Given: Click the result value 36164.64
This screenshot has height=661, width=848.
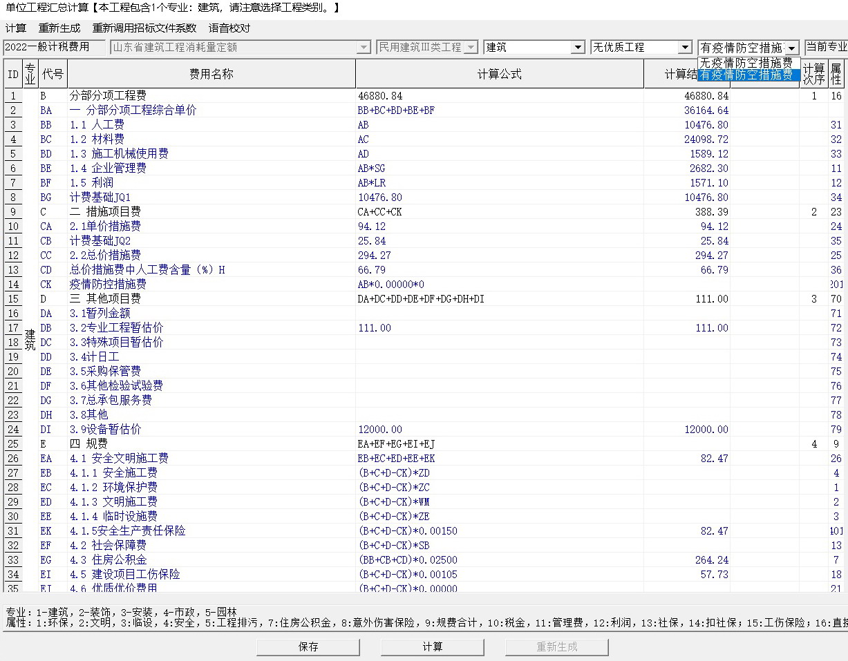Looking at the screenshot, I should 706,111.
